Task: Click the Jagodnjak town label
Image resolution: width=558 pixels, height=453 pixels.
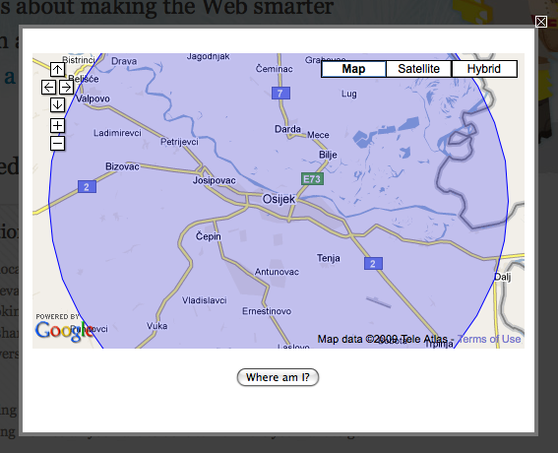Action: (209, 57)
